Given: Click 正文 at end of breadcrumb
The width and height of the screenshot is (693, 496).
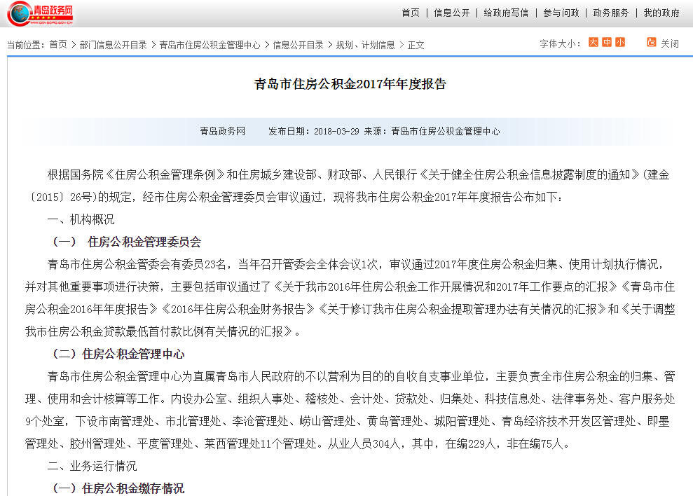Looking at the screenshot, I should click(x=416, y=45).
